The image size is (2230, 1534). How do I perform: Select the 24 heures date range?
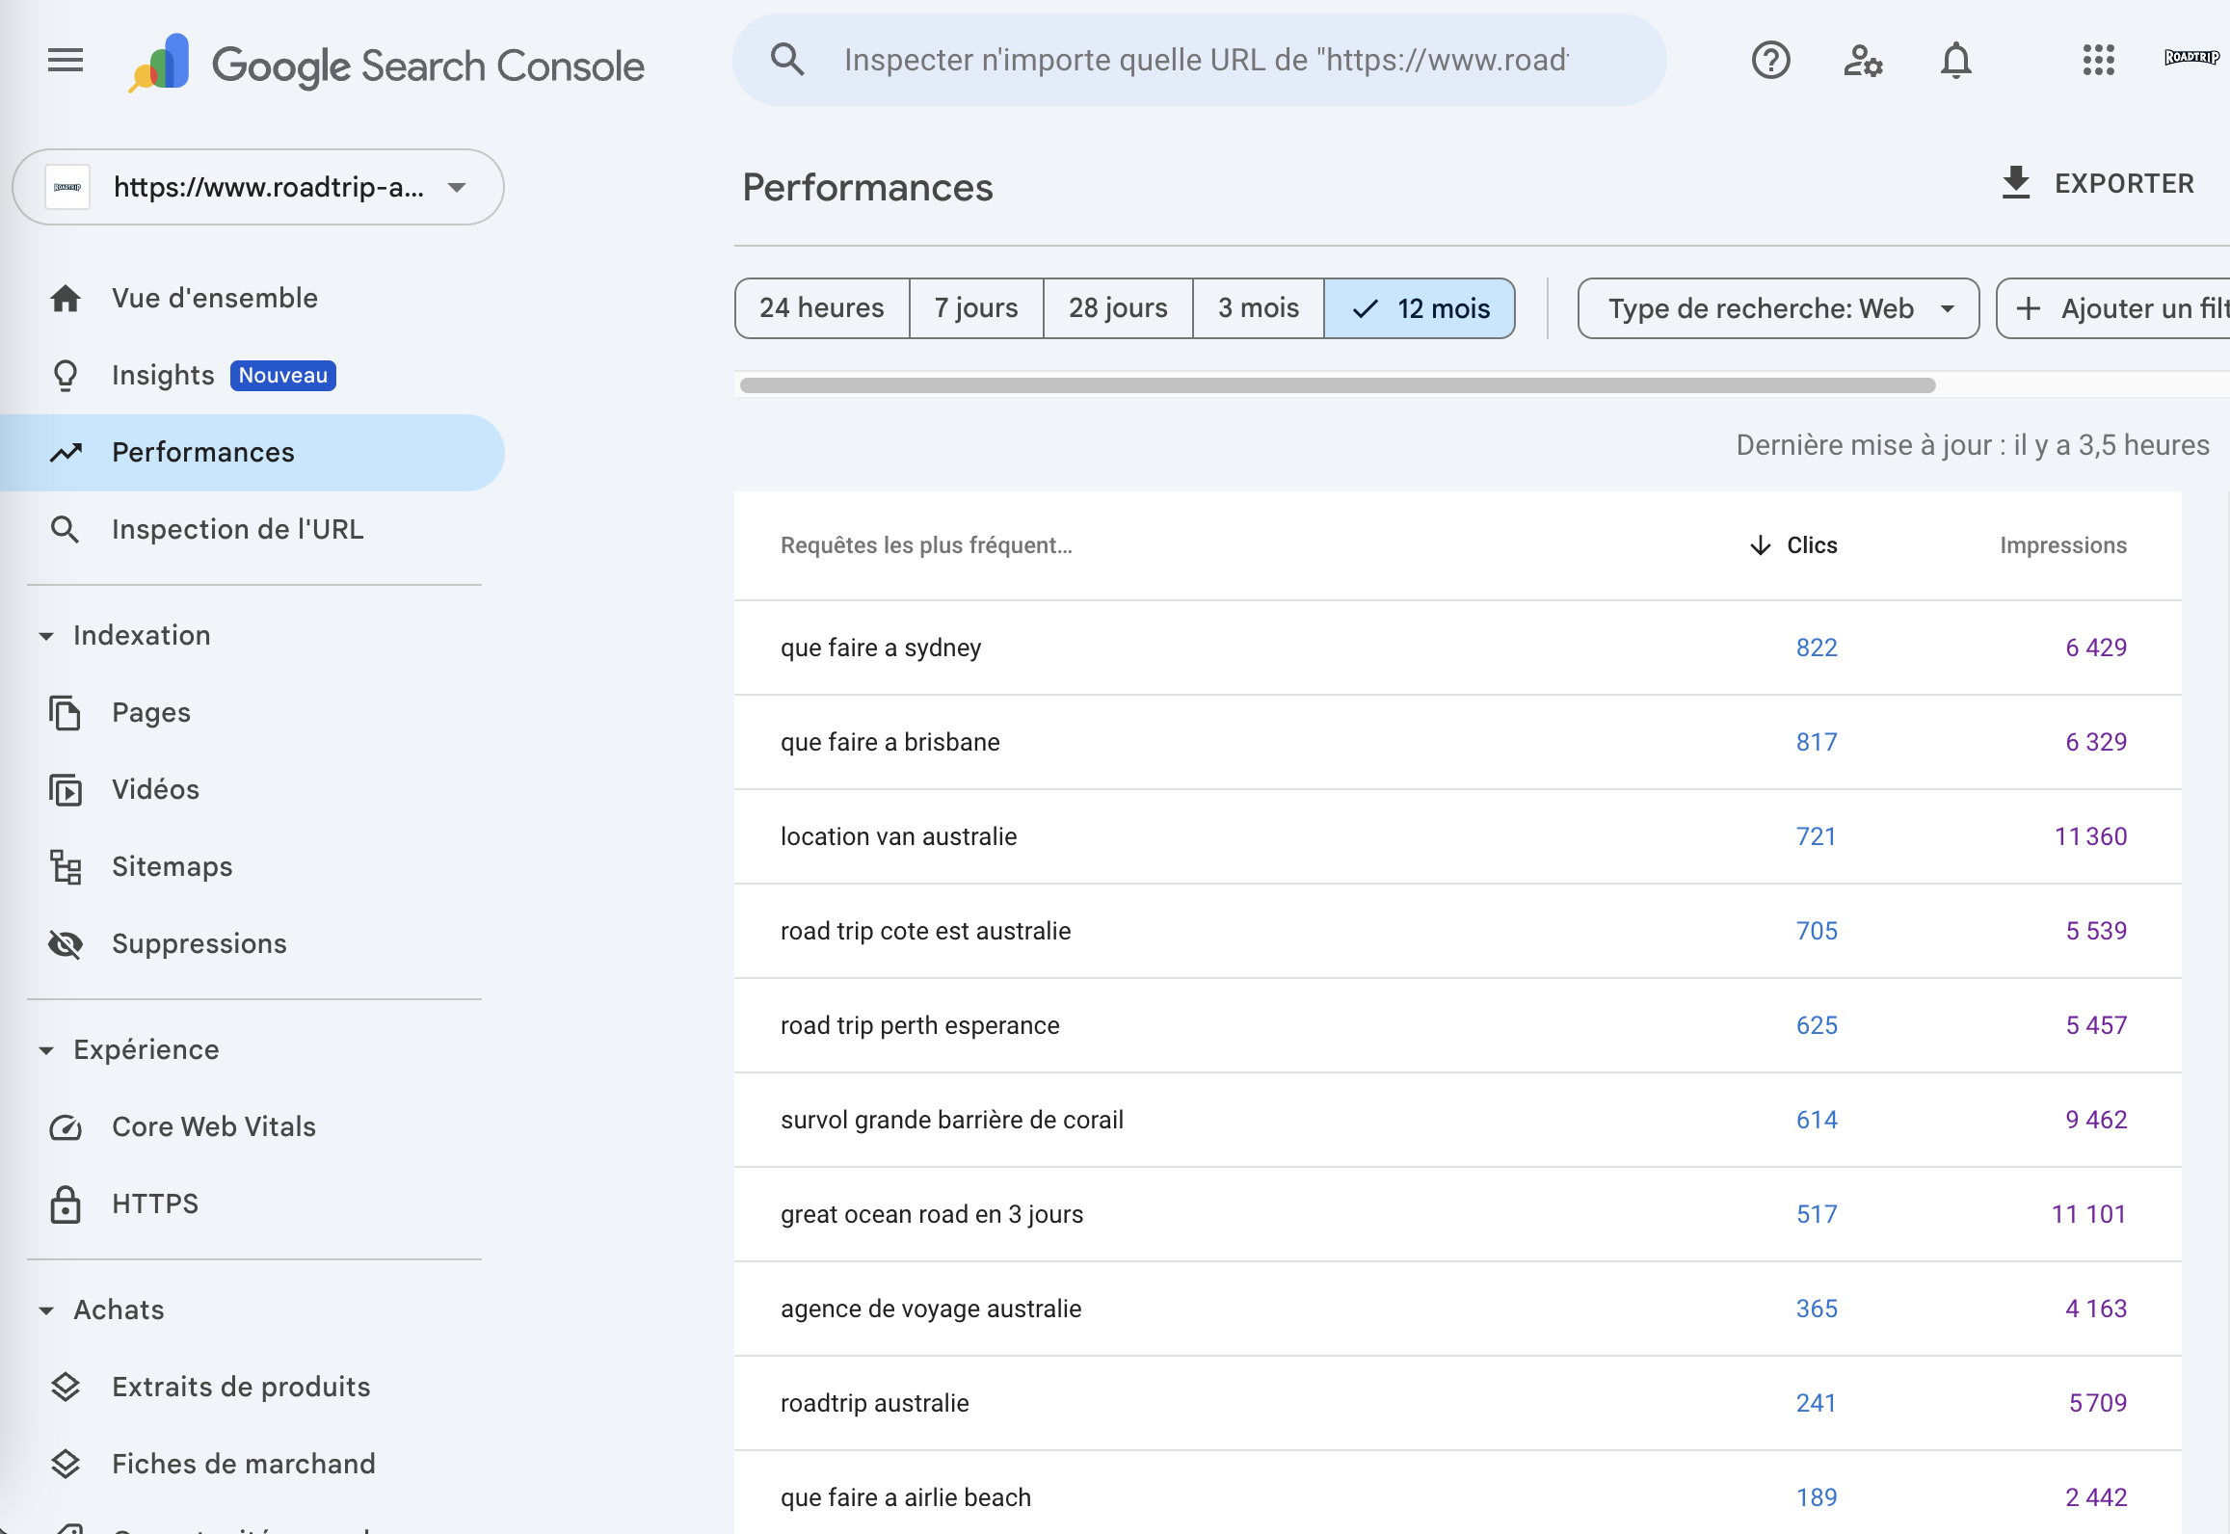[822, 308]
